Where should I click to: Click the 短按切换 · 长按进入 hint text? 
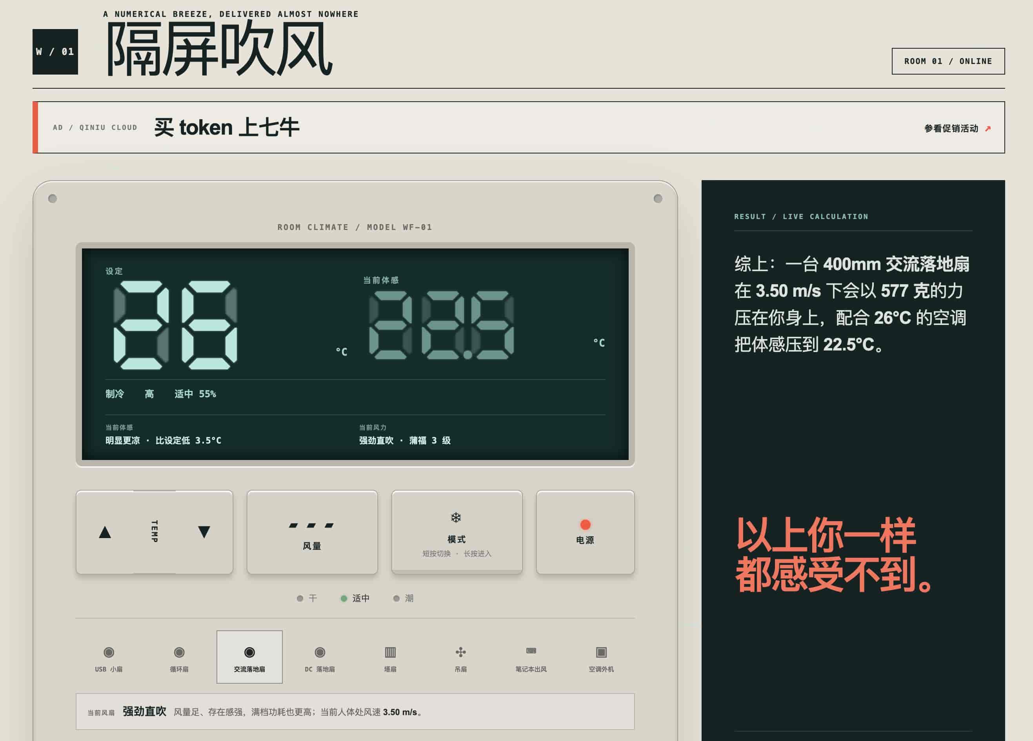pyautogui.click(x=457, y=554)
